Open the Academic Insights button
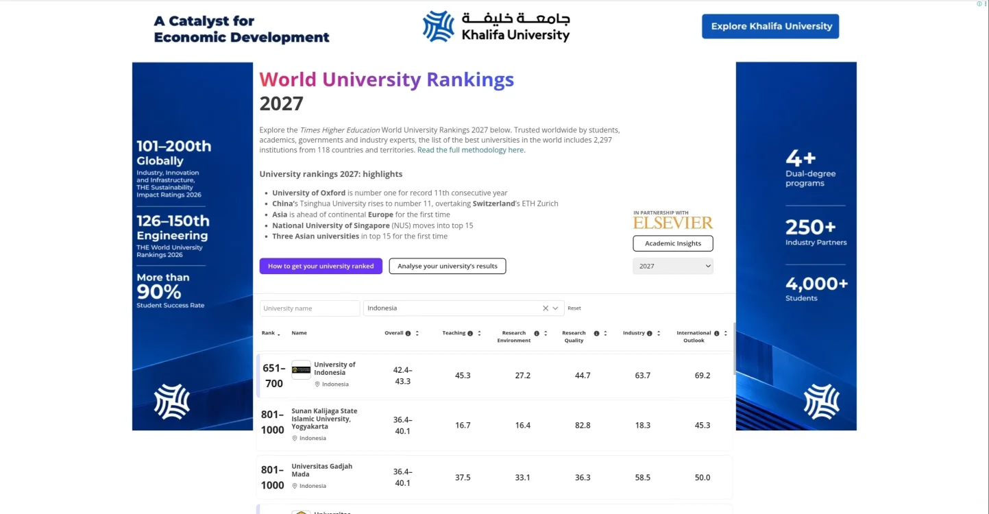Image resolution: width=989 pixels, height=514 pixels. 673,243
